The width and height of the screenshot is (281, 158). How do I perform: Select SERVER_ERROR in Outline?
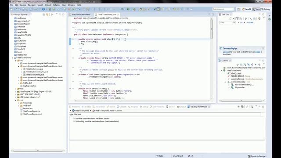click(237, 76)
